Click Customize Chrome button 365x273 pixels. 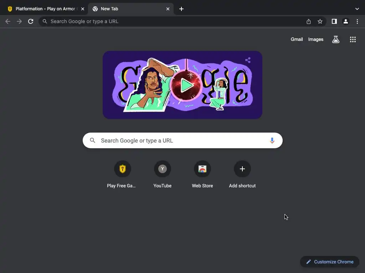(x=330, y=262)
